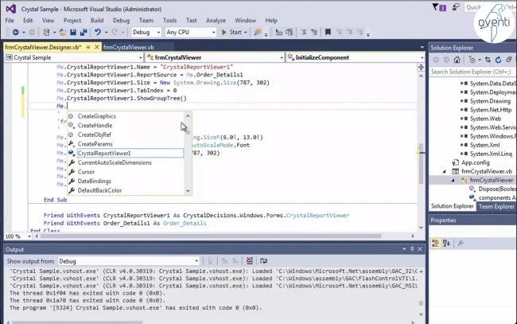Open the Tools menu
The width and height of the screenshot is (517, 324).
pos(169,21)
